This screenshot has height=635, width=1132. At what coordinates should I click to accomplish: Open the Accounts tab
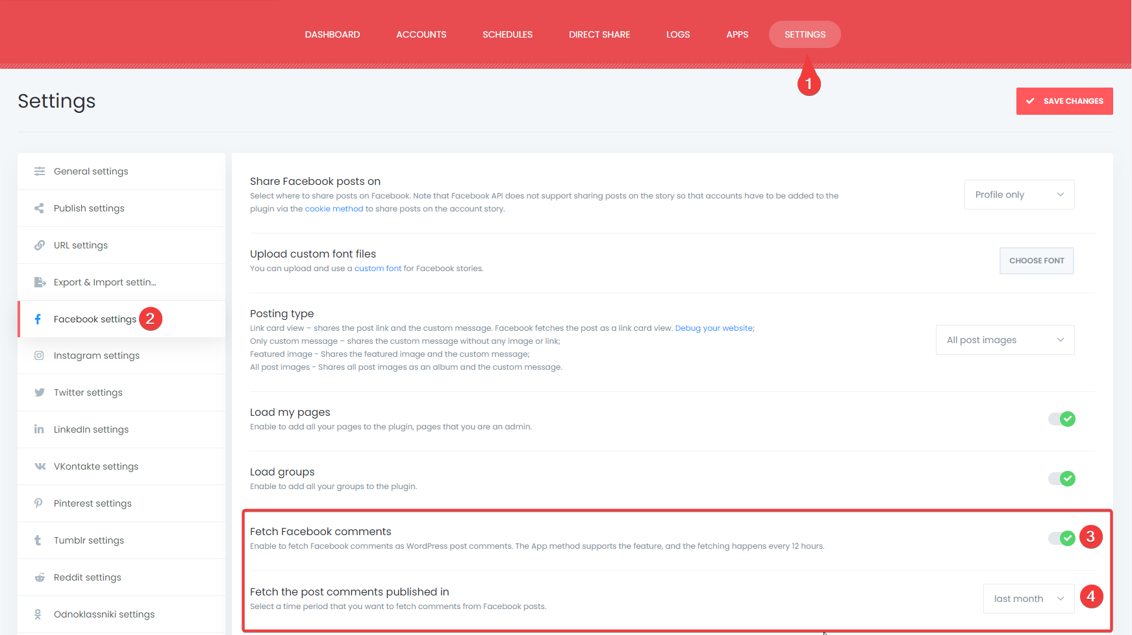tap(421, 34)
